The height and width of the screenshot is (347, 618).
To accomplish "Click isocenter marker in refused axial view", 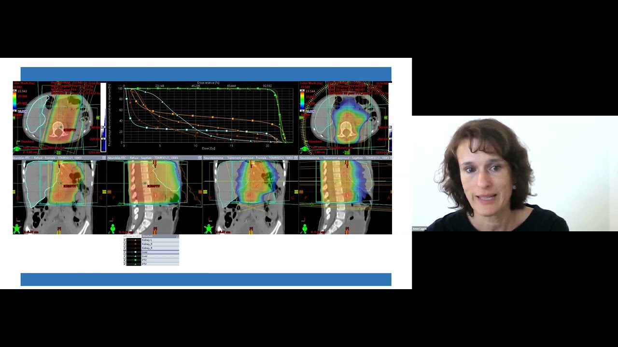I will (61, 127).
